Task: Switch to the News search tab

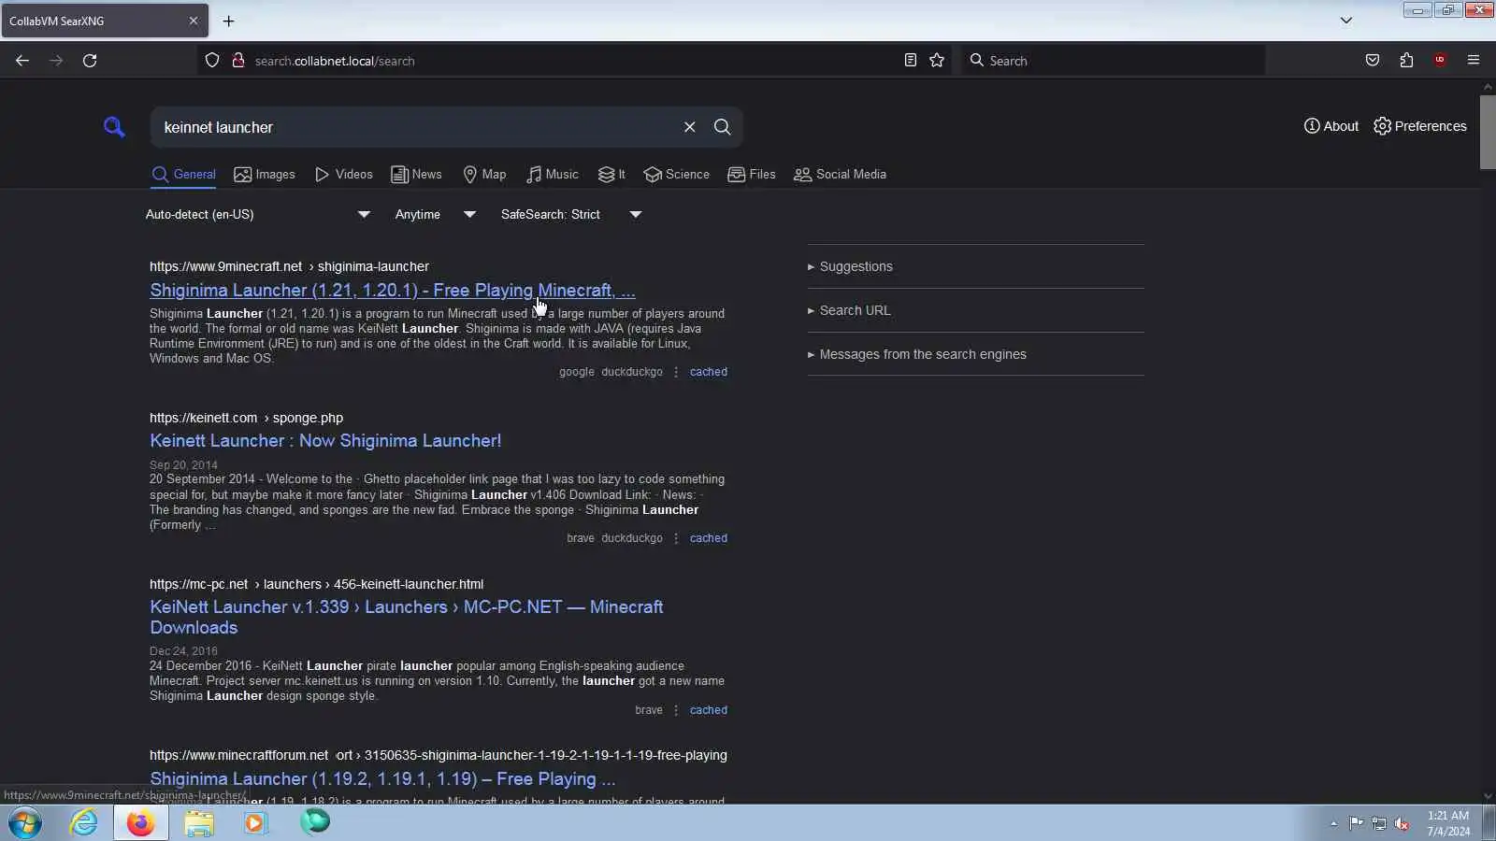Action: pyautogui.click(x=416, y=175)
